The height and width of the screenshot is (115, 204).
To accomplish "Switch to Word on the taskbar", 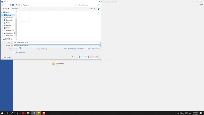I will tap(33, 113).
